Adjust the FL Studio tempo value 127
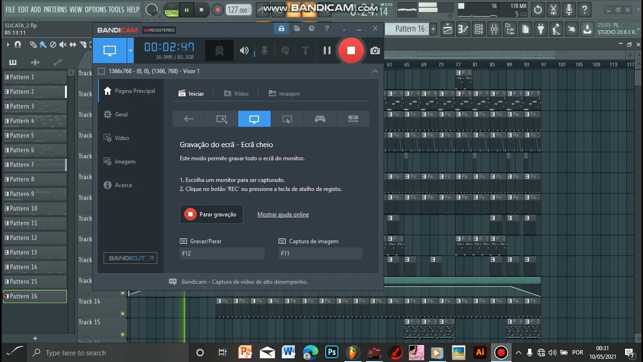Image resolution: width=643 pixels, height=362 pixels. coord(239,10)
